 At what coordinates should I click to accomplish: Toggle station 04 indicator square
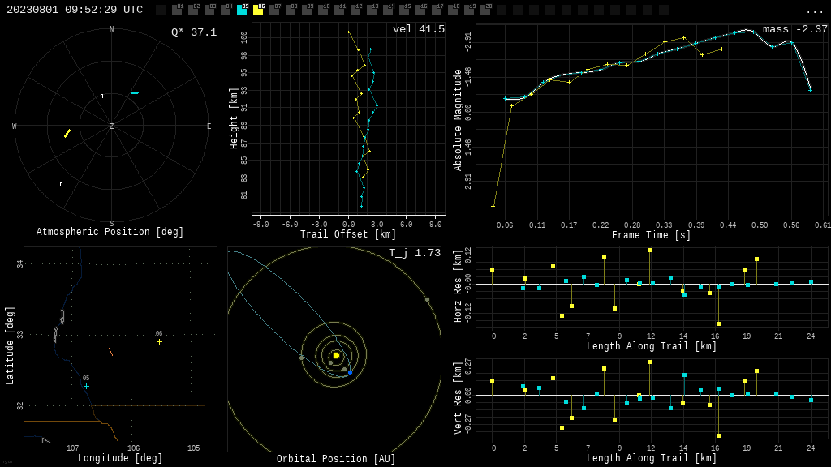226,10
